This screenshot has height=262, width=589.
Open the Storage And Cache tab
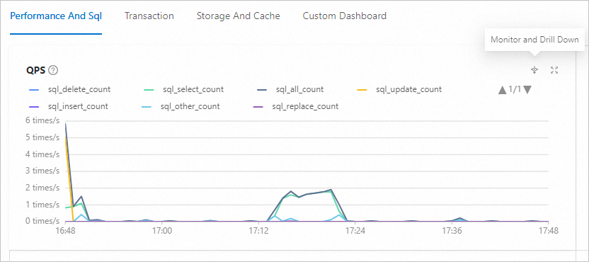coord(238,16)
